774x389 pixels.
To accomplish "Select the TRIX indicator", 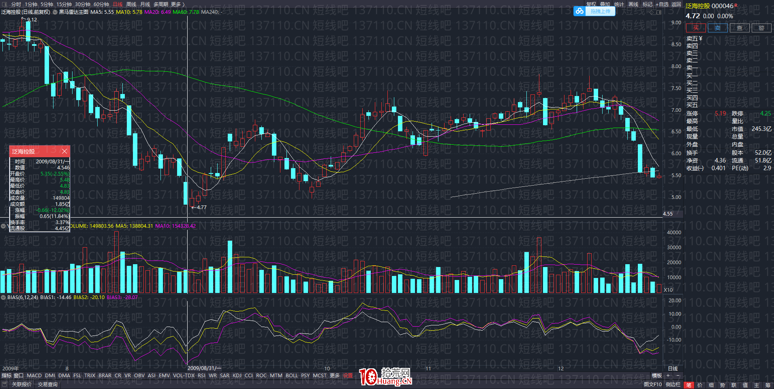I will (90, 376).
